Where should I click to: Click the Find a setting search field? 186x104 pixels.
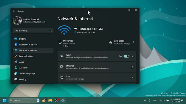tap(33, 31)
